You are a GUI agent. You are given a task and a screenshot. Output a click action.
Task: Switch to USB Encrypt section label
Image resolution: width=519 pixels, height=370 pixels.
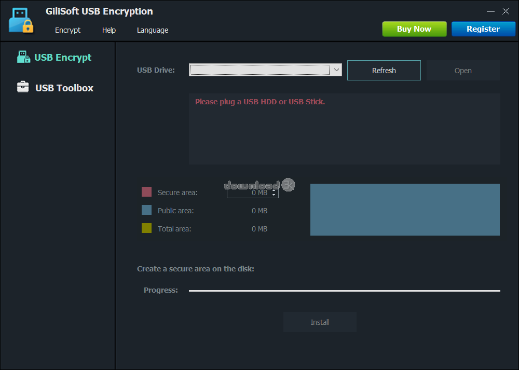point(63,58)
